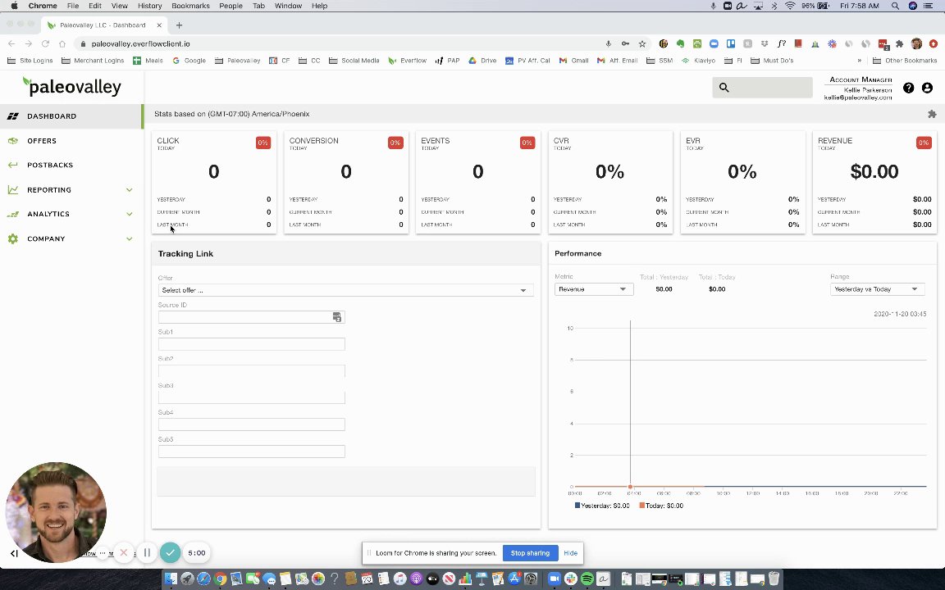945x590 pixels.
Task: Open Chrome from the dock
Action: point(220,579)
